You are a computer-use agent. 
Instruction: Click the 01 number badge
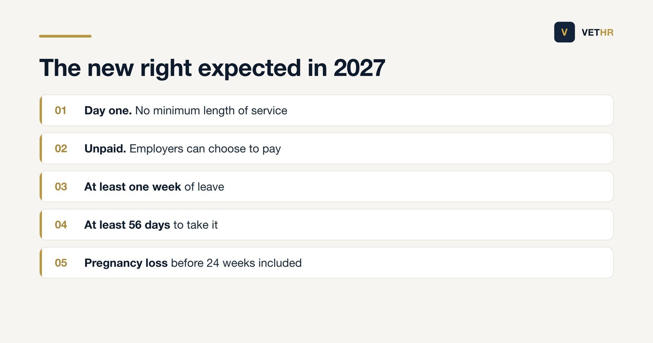coord(61,111)
